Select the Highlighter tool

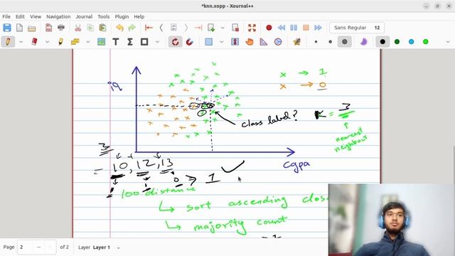click(x=60, y=42)
